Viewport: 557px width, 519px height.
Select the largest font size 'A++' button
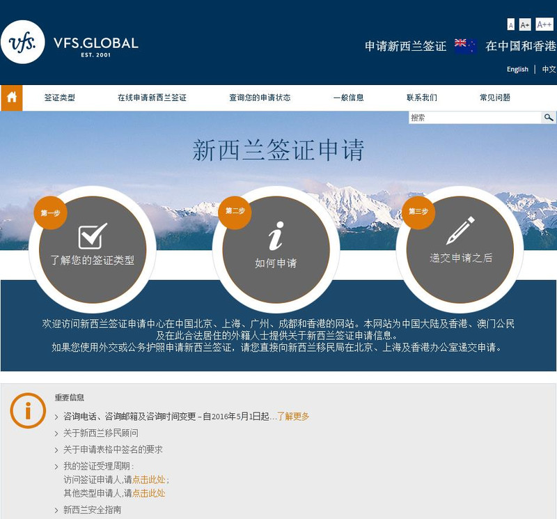coord(544,25)
